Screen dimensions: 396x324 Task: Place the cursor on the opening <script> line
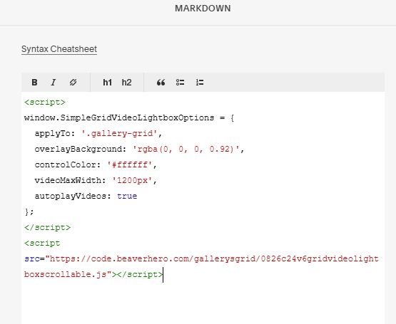pyautogui.click(x=45, y=102)
